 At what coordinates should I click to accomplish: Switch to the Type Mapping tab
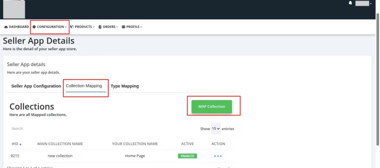125,86
